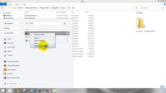Screen dimensions: 166x93
Task: Open the start screen grid button
Action: pyautogui.click(x=5, y=84)
